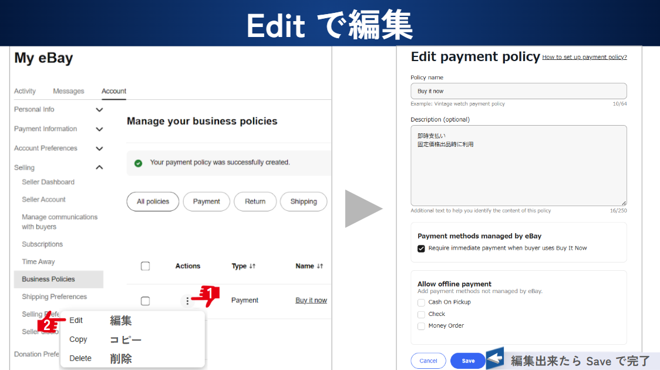660x370 pixels.
Task: Choose Edit from the context menu
Action: coord(76,321)
